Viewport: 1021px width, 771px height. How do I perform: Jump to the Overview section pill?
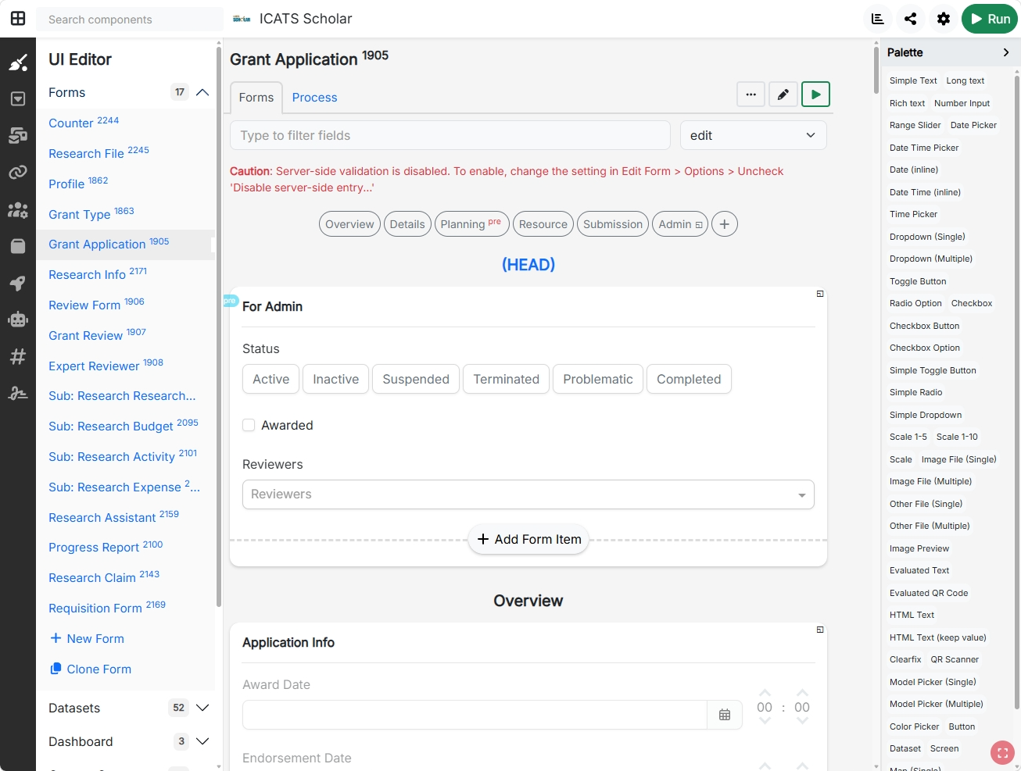(349, 224)
